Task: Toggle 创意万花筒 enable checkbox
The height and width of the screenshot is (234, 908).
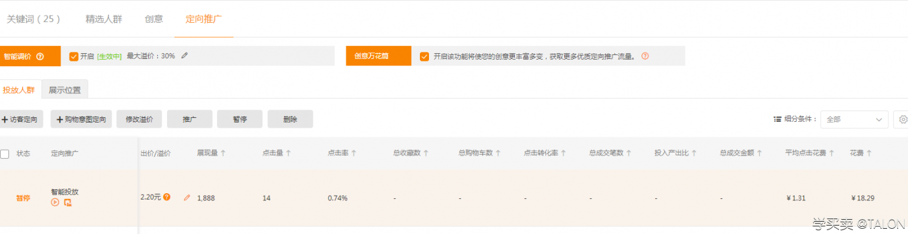Action: tap(424, 56)
